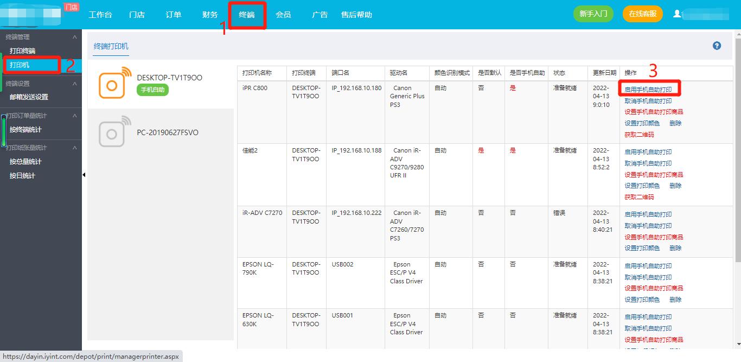The height and width of the screenshot is (362, 741).
Task: Click the 状态 column header
Action: pyautogui.click(x=559, y=73)
